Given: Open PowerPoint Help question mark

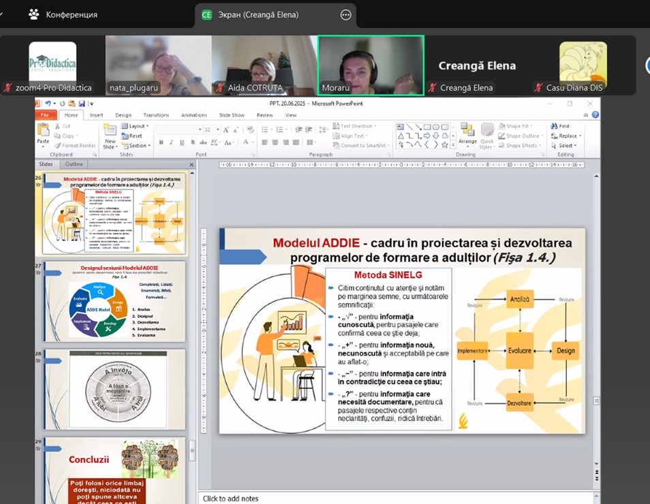Looking at the screenshot, I should click(x=595, y=115).
